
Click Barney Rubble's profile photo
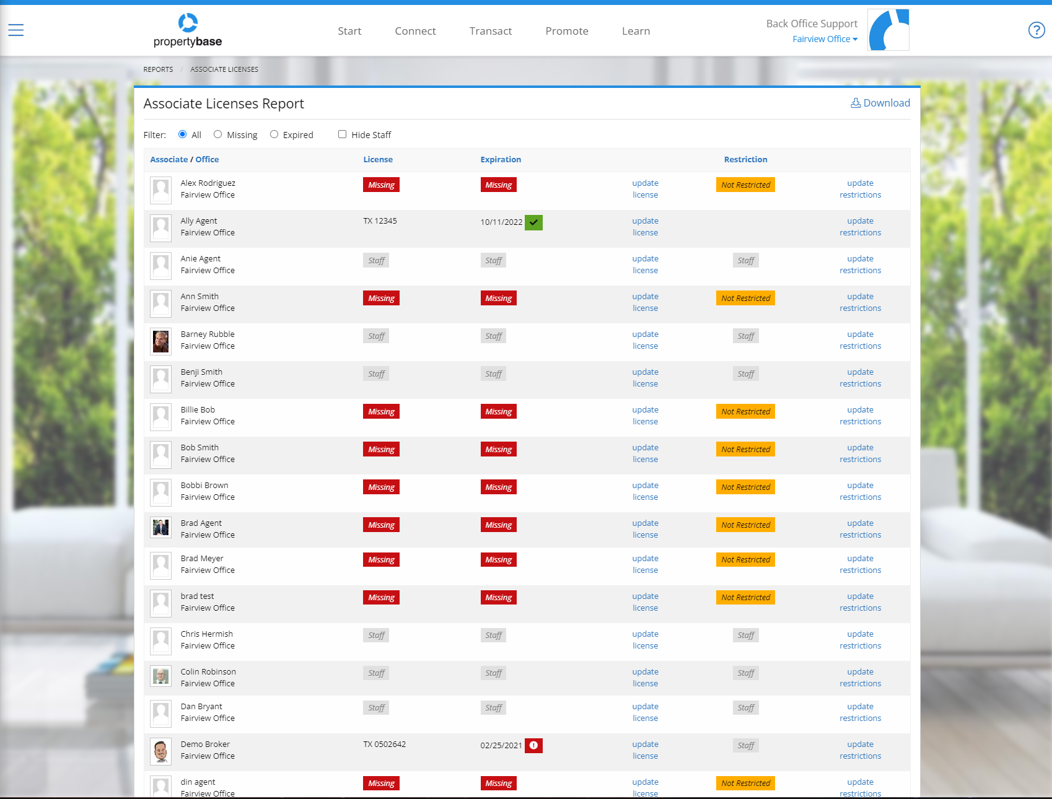click(x=160, y=341)
